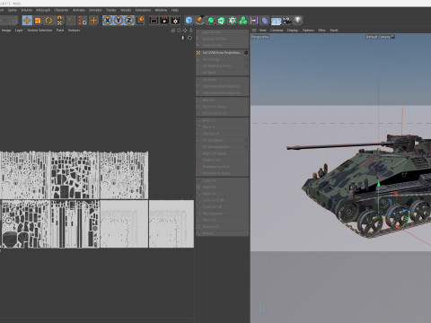Viewport: 431px width, 323px height.
Task: Open the viewport Panel menu
Action: pos(334,31)
